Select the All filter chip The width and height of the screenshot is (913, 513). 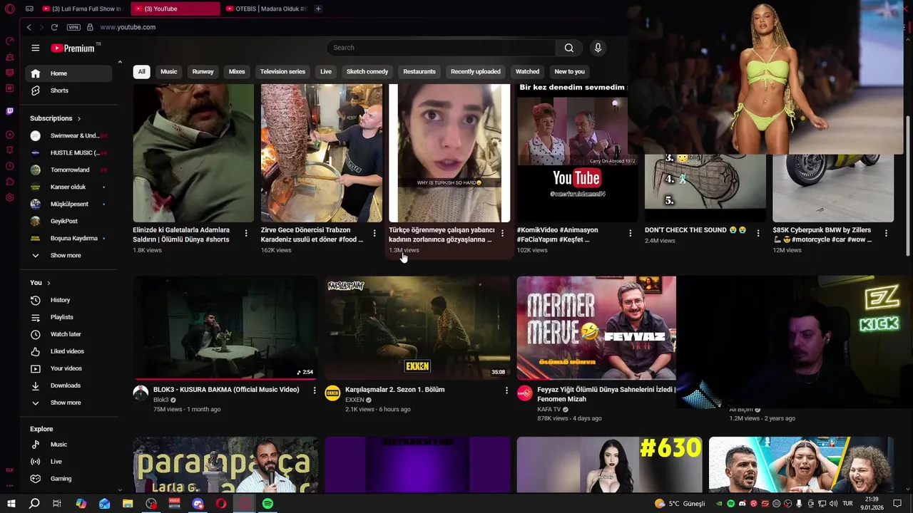[141, 71]
